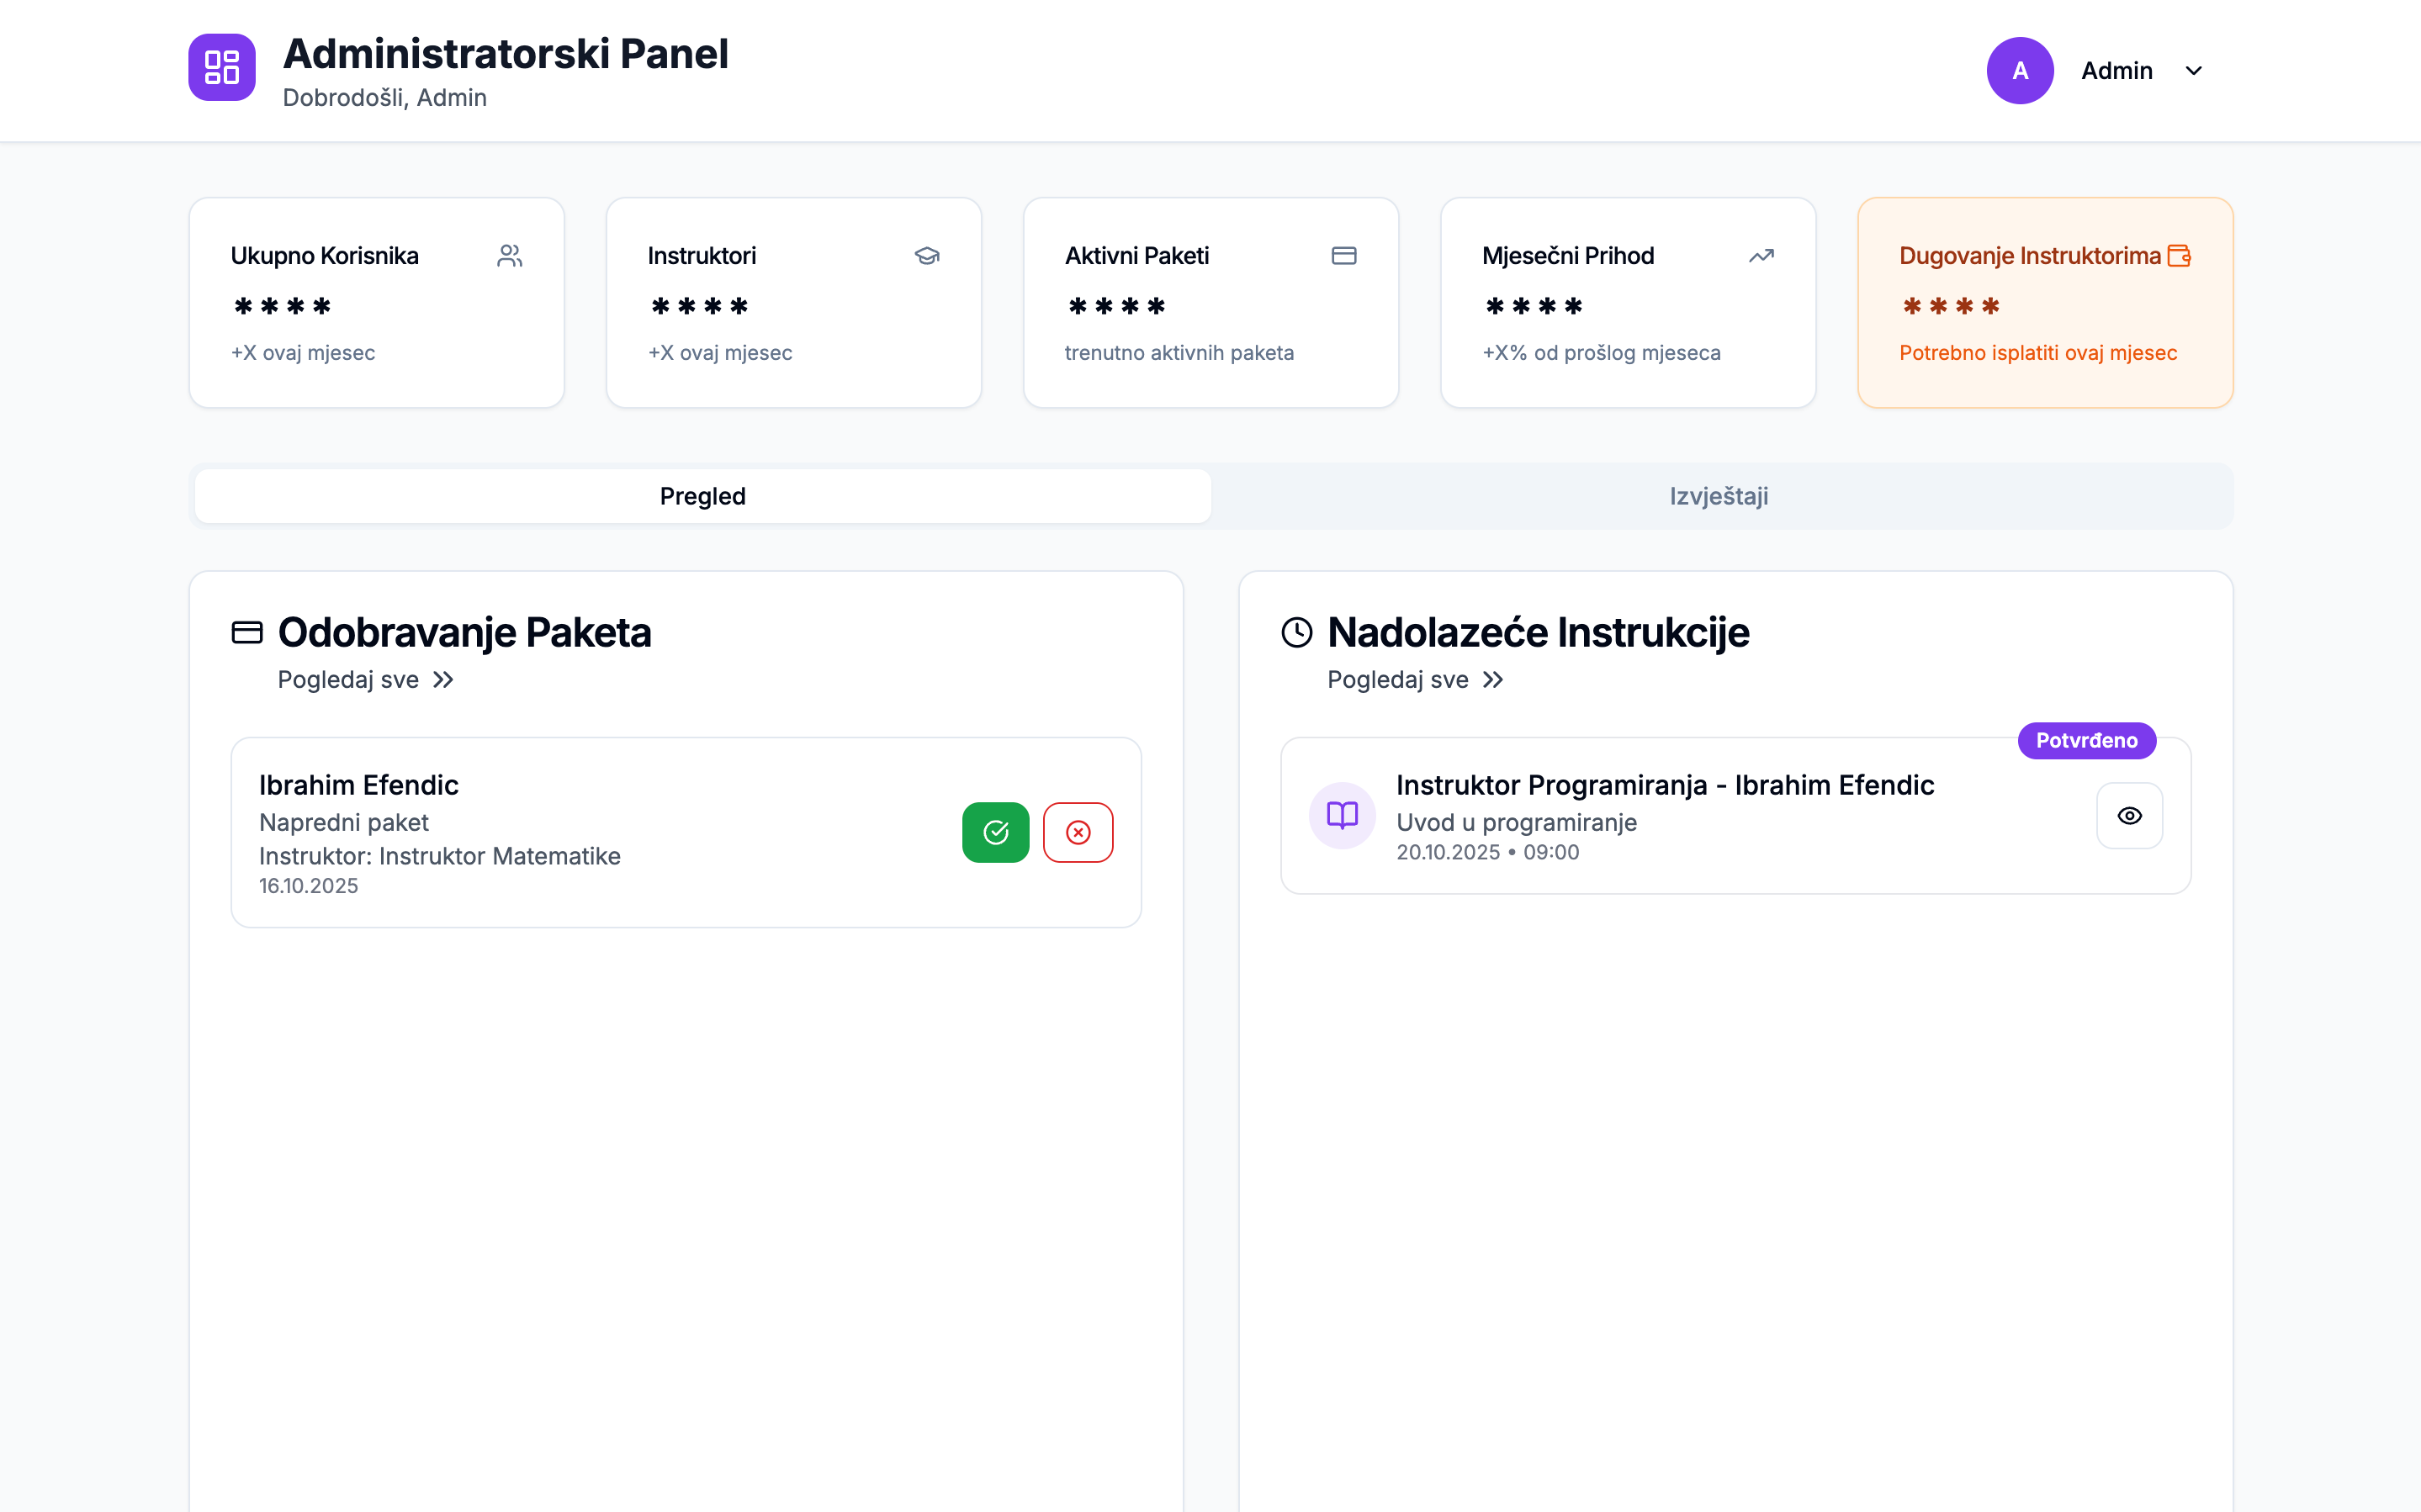The image size is (2421, 1512).
Task: Expand Pogledaj sve chevrons under Odobravanje Paketa
Action: [x=443, y=680]
